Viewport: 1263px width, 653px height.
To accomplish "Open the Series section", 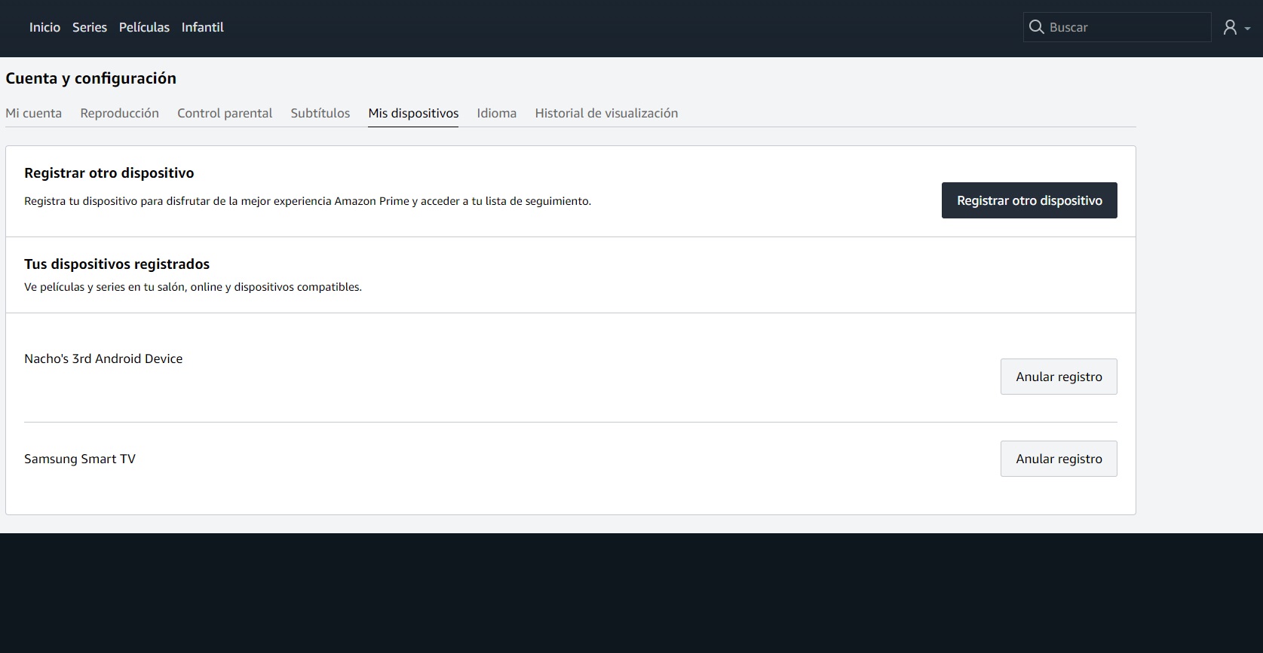I will click(90, 27).
